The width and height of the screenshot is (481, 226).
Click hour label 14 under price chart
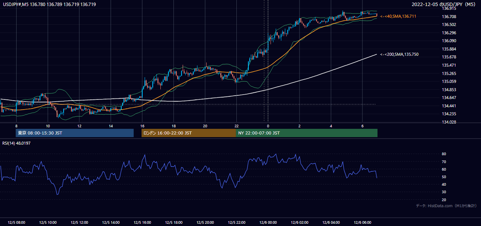click(x=111, y=126)
